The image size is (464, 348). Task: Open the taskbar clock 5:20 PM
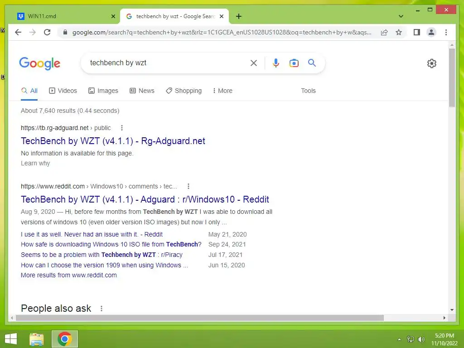[445, 339]
